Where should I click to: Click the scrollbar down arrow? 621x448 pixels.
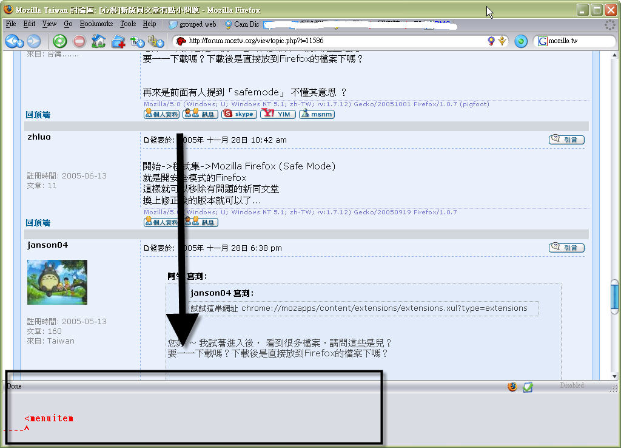[x=615, y=376]
